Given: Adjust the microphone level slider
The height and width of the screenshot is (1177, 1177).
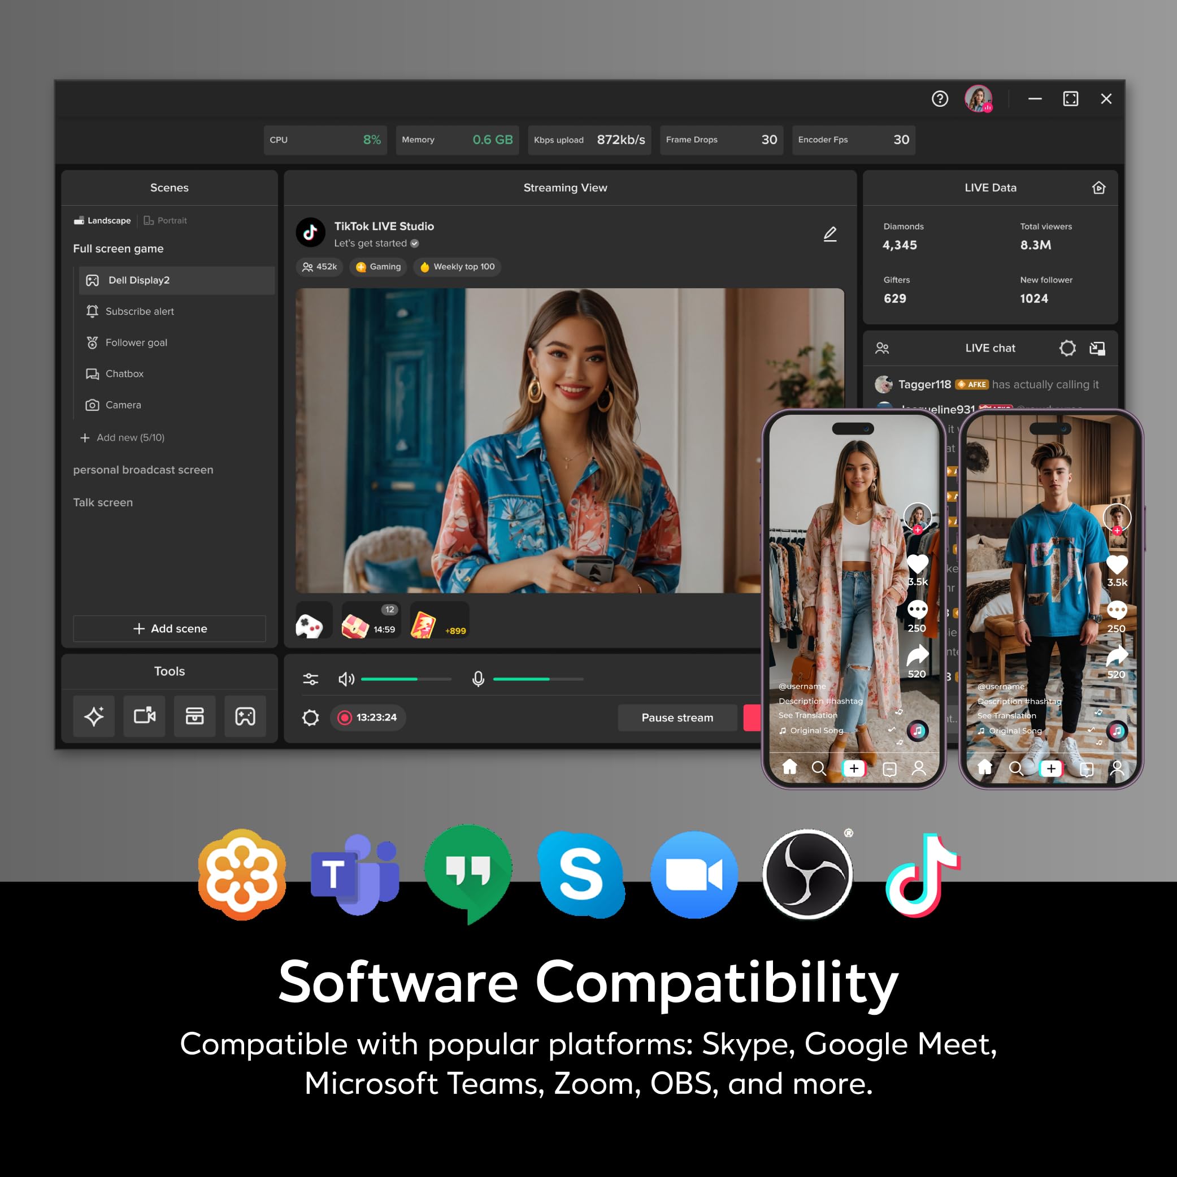Looking at the screenshot, I should pos(538,679).
